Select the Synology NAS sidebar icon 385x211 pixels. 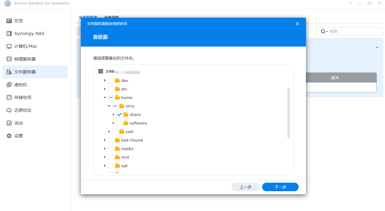pyautogui.click(x=9, y=33)
